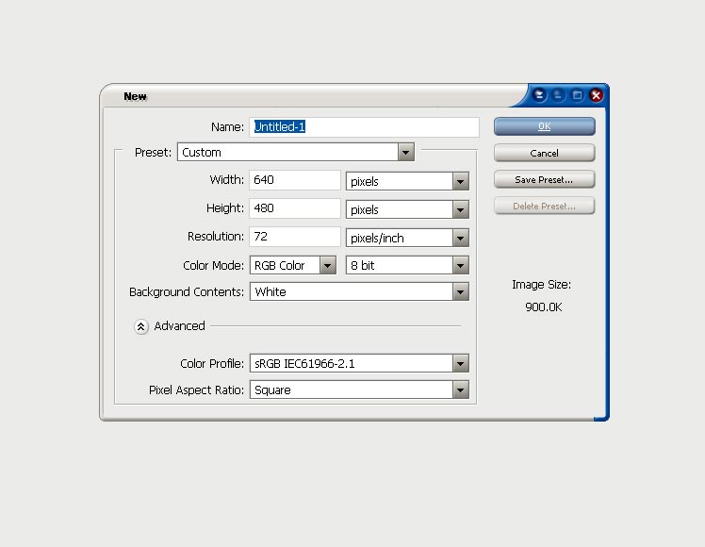
Task: Click the Preset: label
Action: (x=153, y=153)
